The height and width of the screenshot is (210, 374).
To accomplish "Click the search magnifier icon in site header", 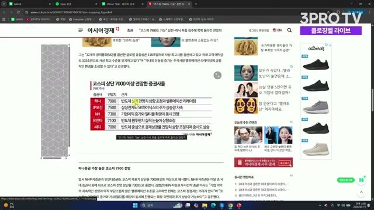I will 289,30.
